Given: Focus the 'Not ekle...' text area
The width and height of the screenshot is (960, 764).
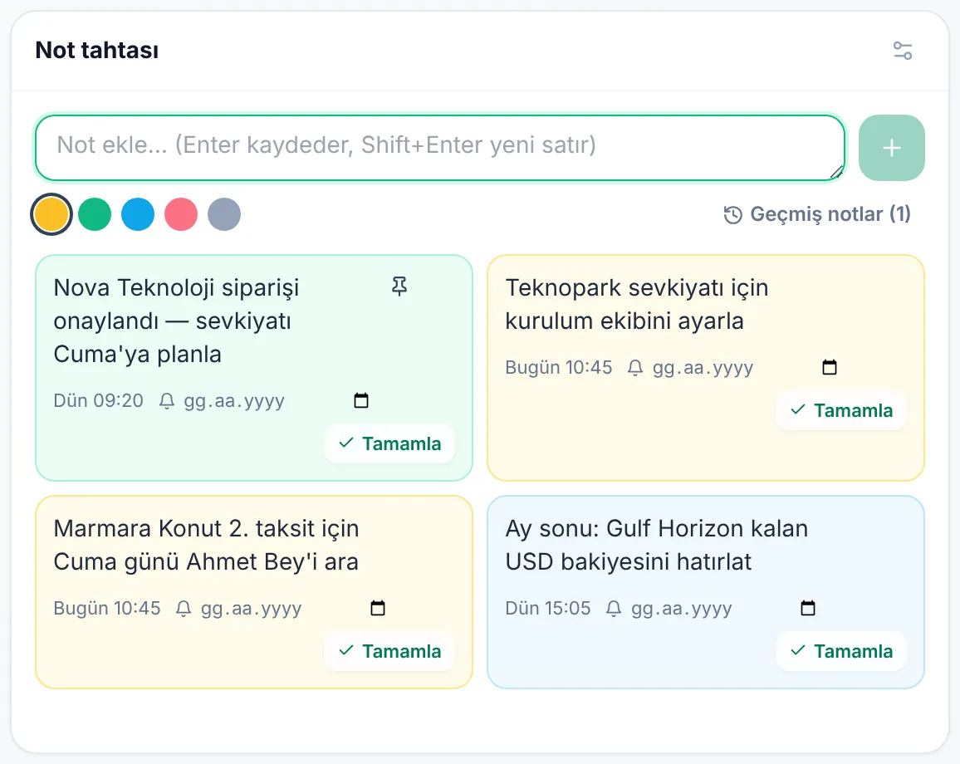Looking at the screenshot, I should click(x=440, y=148).
